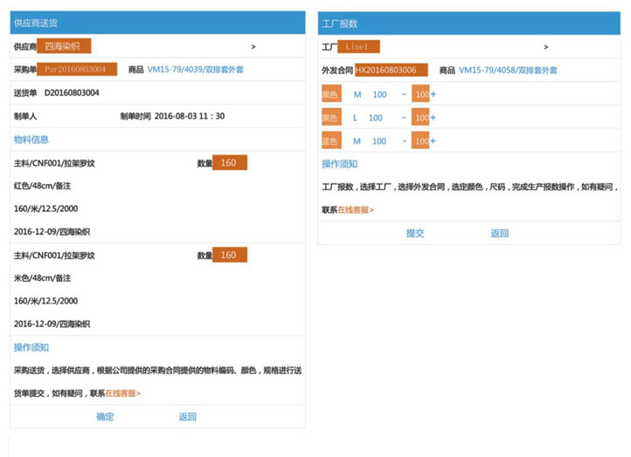The width and height of the screenshot is (631, 457).
Task: Click quantity field of red 拉架罗纹 material
Action: (230, 163)
